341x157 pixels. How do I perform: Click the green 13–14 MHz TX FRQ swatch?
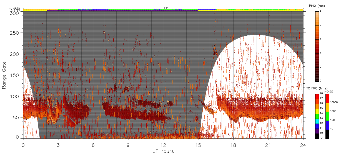pyautogui.click(x=317, y=116)
